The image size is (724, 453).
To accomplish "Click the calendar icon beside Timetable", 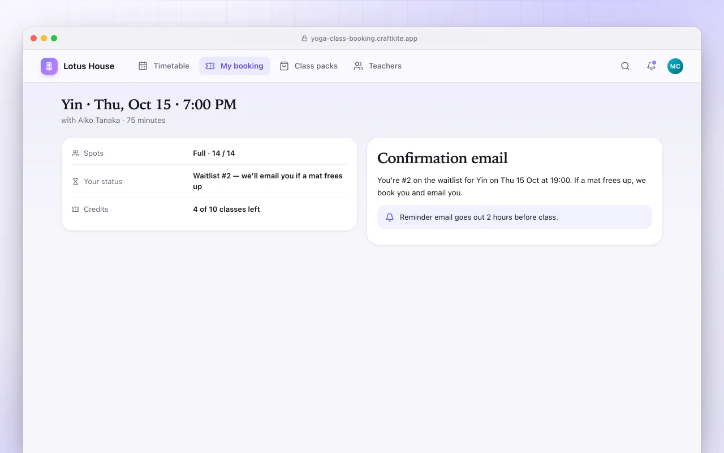I will pos(143,66).
